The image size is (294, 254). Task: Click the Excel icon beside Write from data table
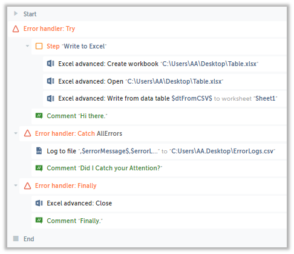51,98
